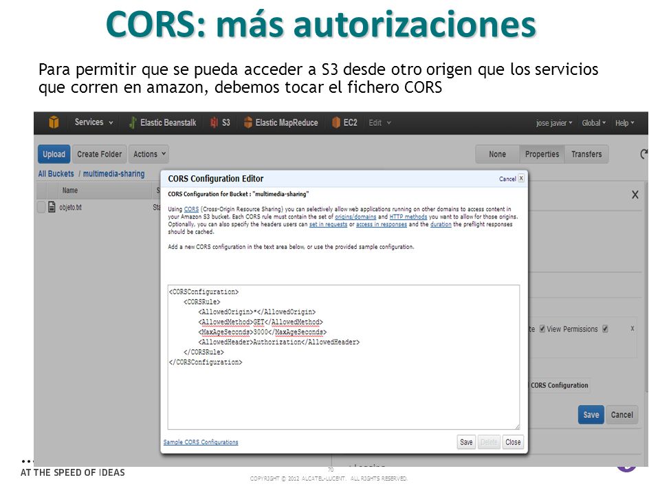Viewport: 660px width, 495px height.
Task: Toggle the checkbox after the View Permissions label
Action: coord(605,329)
